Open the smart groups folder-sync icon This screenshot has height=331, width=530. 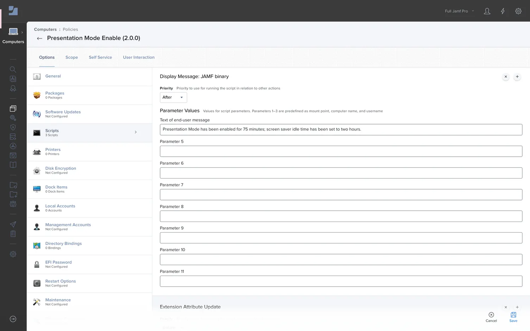tap(13, 185)
